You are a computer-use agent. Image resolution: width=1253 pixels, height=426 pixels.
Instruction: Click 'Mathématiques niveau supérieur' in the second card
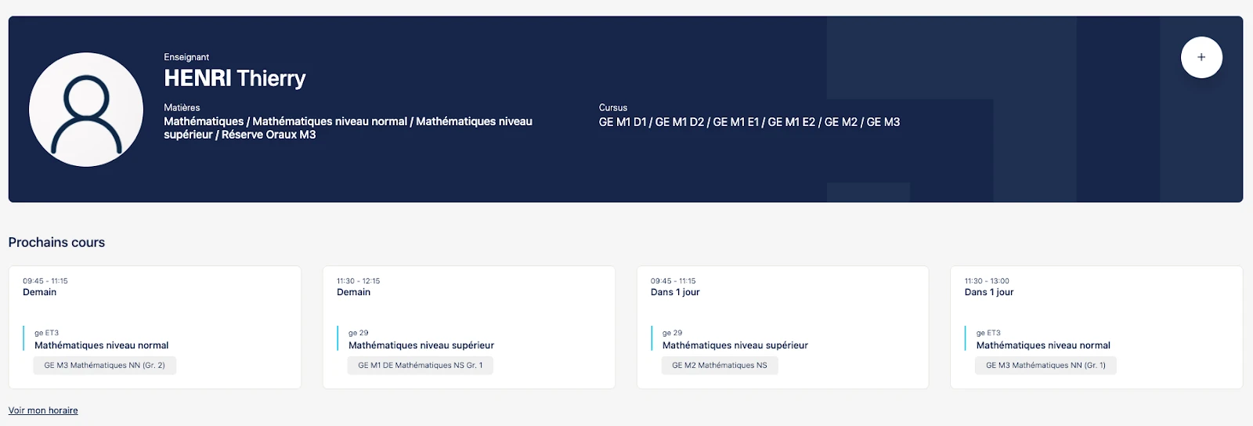[421, 345]
